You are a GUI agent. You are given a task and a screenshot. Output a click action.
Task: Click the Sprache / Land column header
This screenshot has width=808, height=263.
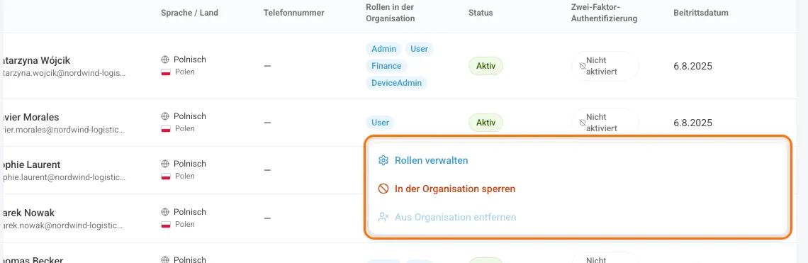click(x=190, y=13)
